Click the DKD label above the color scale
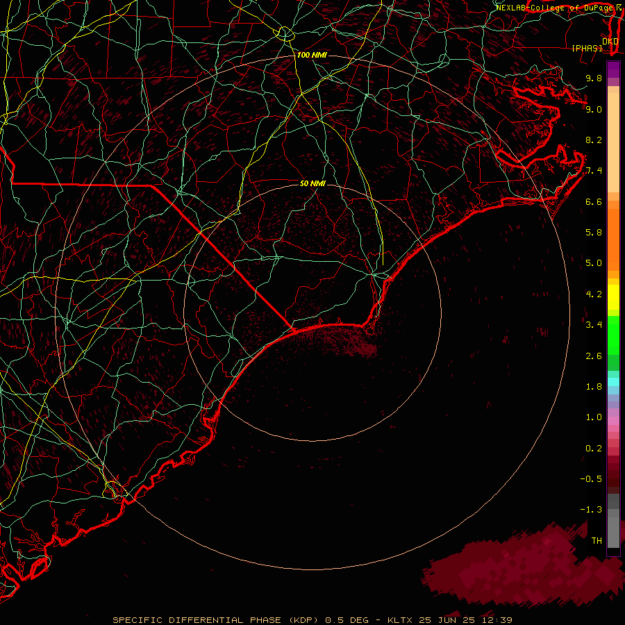625x625 pixels. click(x=610, y=42)
